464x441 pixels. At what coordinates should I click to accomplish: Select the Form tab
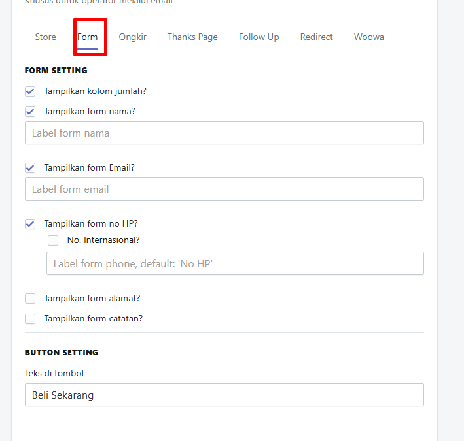point(87,37)
